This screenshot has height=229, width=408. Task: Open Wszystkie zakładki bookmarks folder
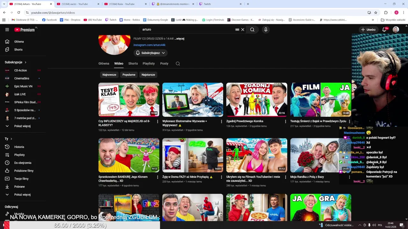(x=393, y=20)
